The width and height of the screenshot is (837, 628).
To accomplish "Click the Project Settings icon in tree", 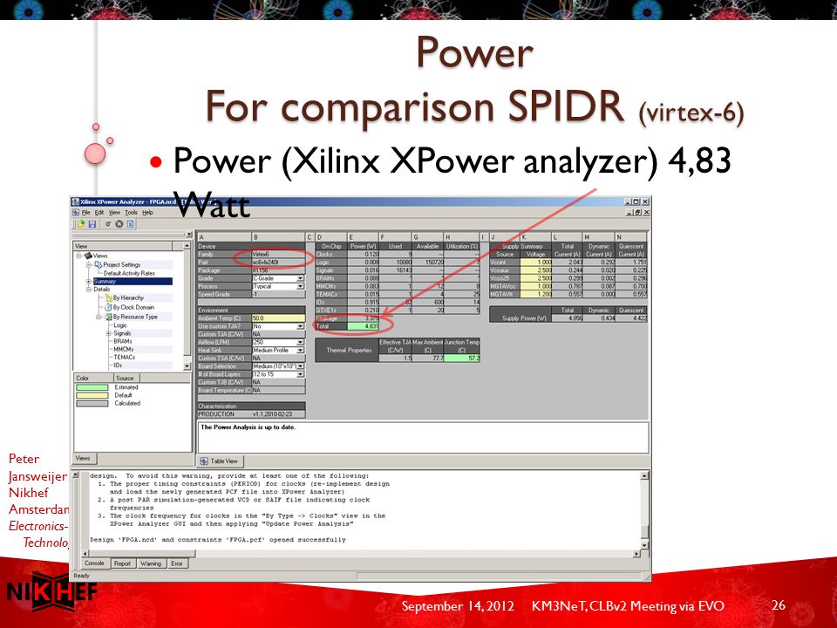I will [99, 265].
